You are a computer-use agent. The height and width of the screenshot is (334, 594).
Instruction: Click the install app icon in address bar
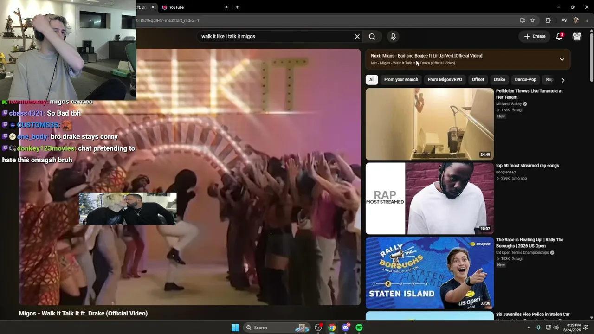[x=523, y=20]
